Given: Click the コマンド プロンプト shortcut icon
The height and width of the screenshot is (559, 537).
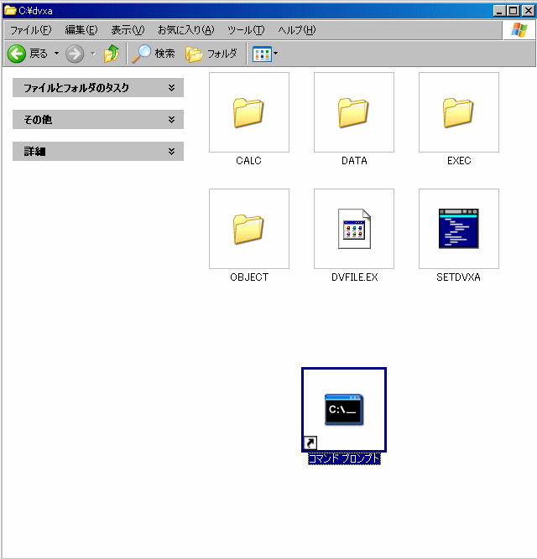Looking at the screenshot, I should click(344, 410).
